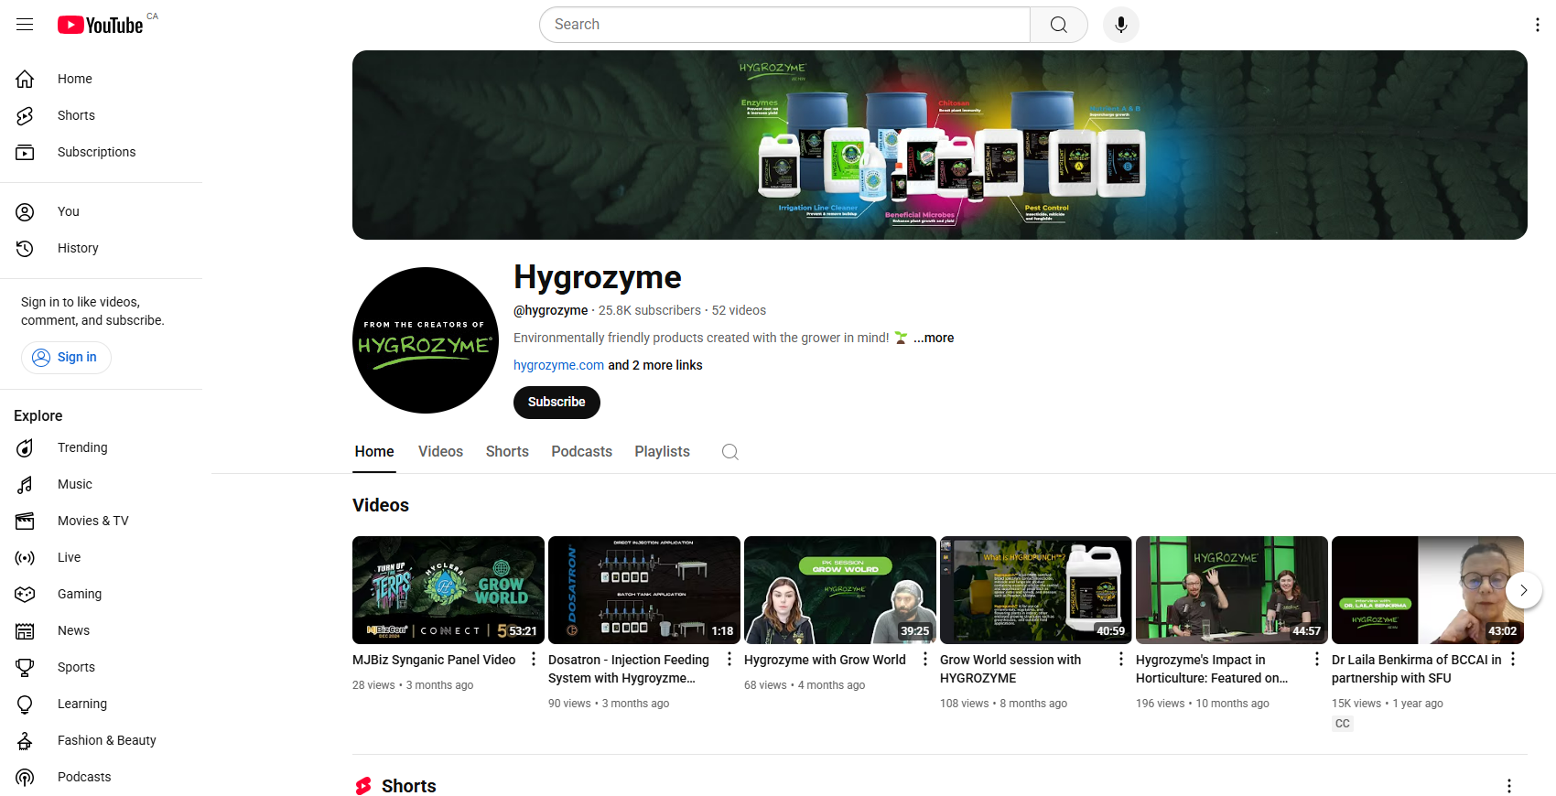
Task: Switch to the channel Shorts tab
Action: (x=507, y=452)
